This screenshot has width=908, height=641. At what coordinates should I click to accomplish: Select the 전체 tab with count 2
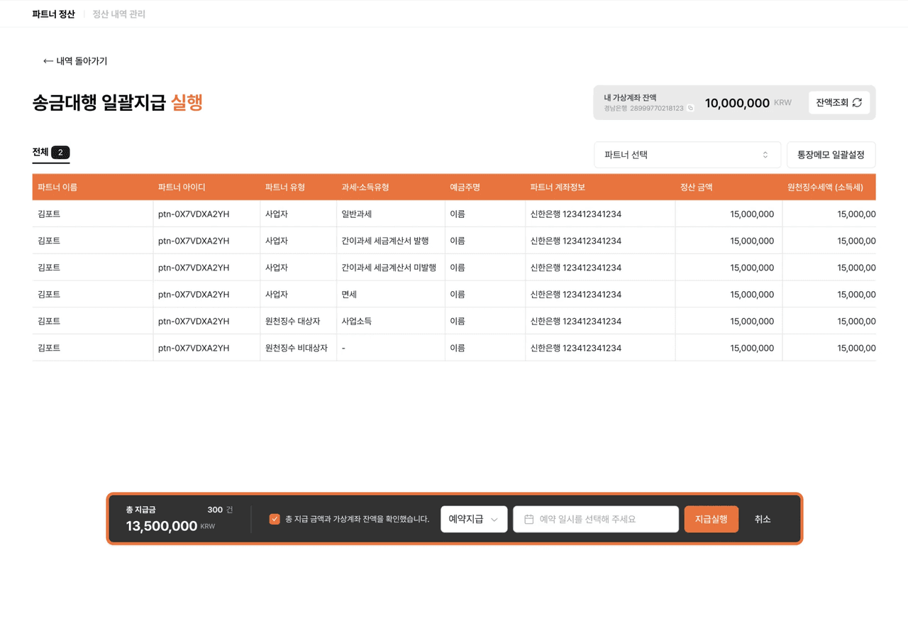point(50,153)
